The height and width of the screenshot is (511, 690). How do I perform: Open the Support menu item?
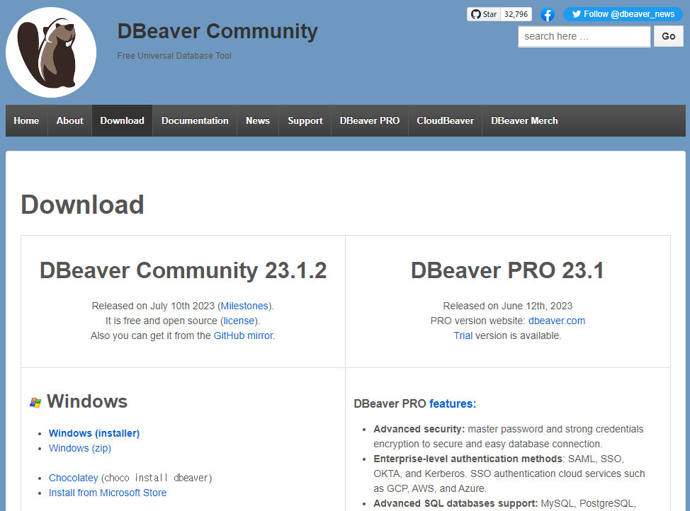pos(305,120)
